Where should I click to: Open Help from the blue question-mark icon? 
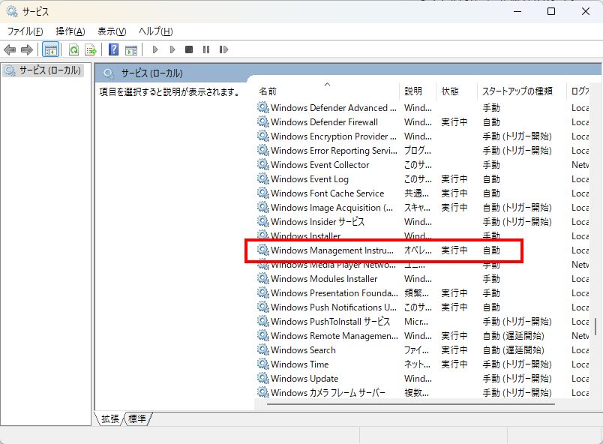(113, 49)
